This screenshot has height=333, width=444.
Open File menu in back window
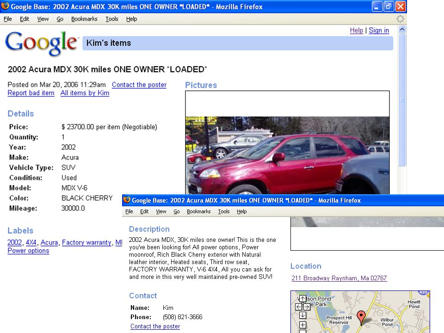[8, 19]
